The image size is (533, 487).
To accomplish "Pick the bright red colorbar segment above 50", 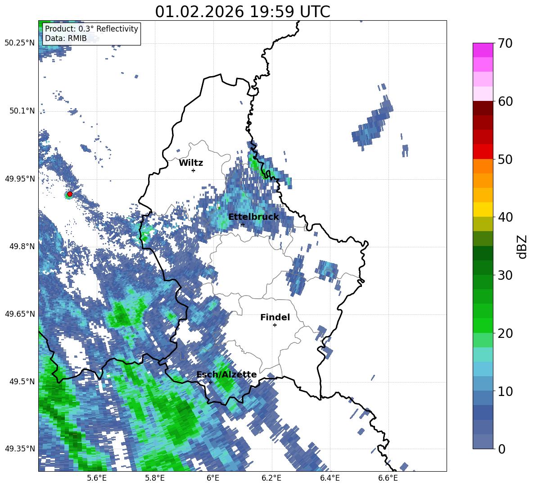I will coord(483,152).
